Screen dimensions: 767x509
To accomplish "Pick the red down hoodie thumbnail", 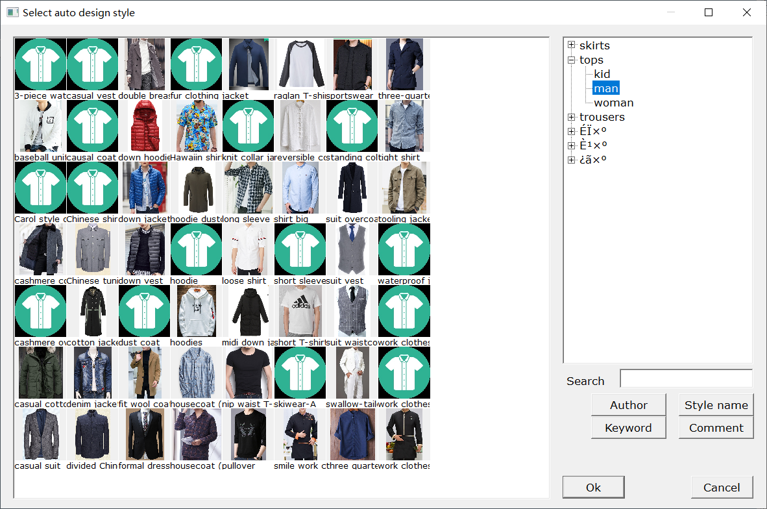I will (144, 126).
